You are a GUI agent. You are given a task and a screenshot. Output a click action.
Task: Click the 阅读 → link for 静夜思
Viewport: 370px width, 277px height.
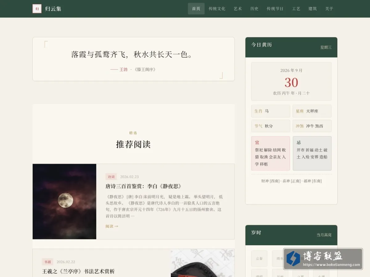(x=112, y=226)
